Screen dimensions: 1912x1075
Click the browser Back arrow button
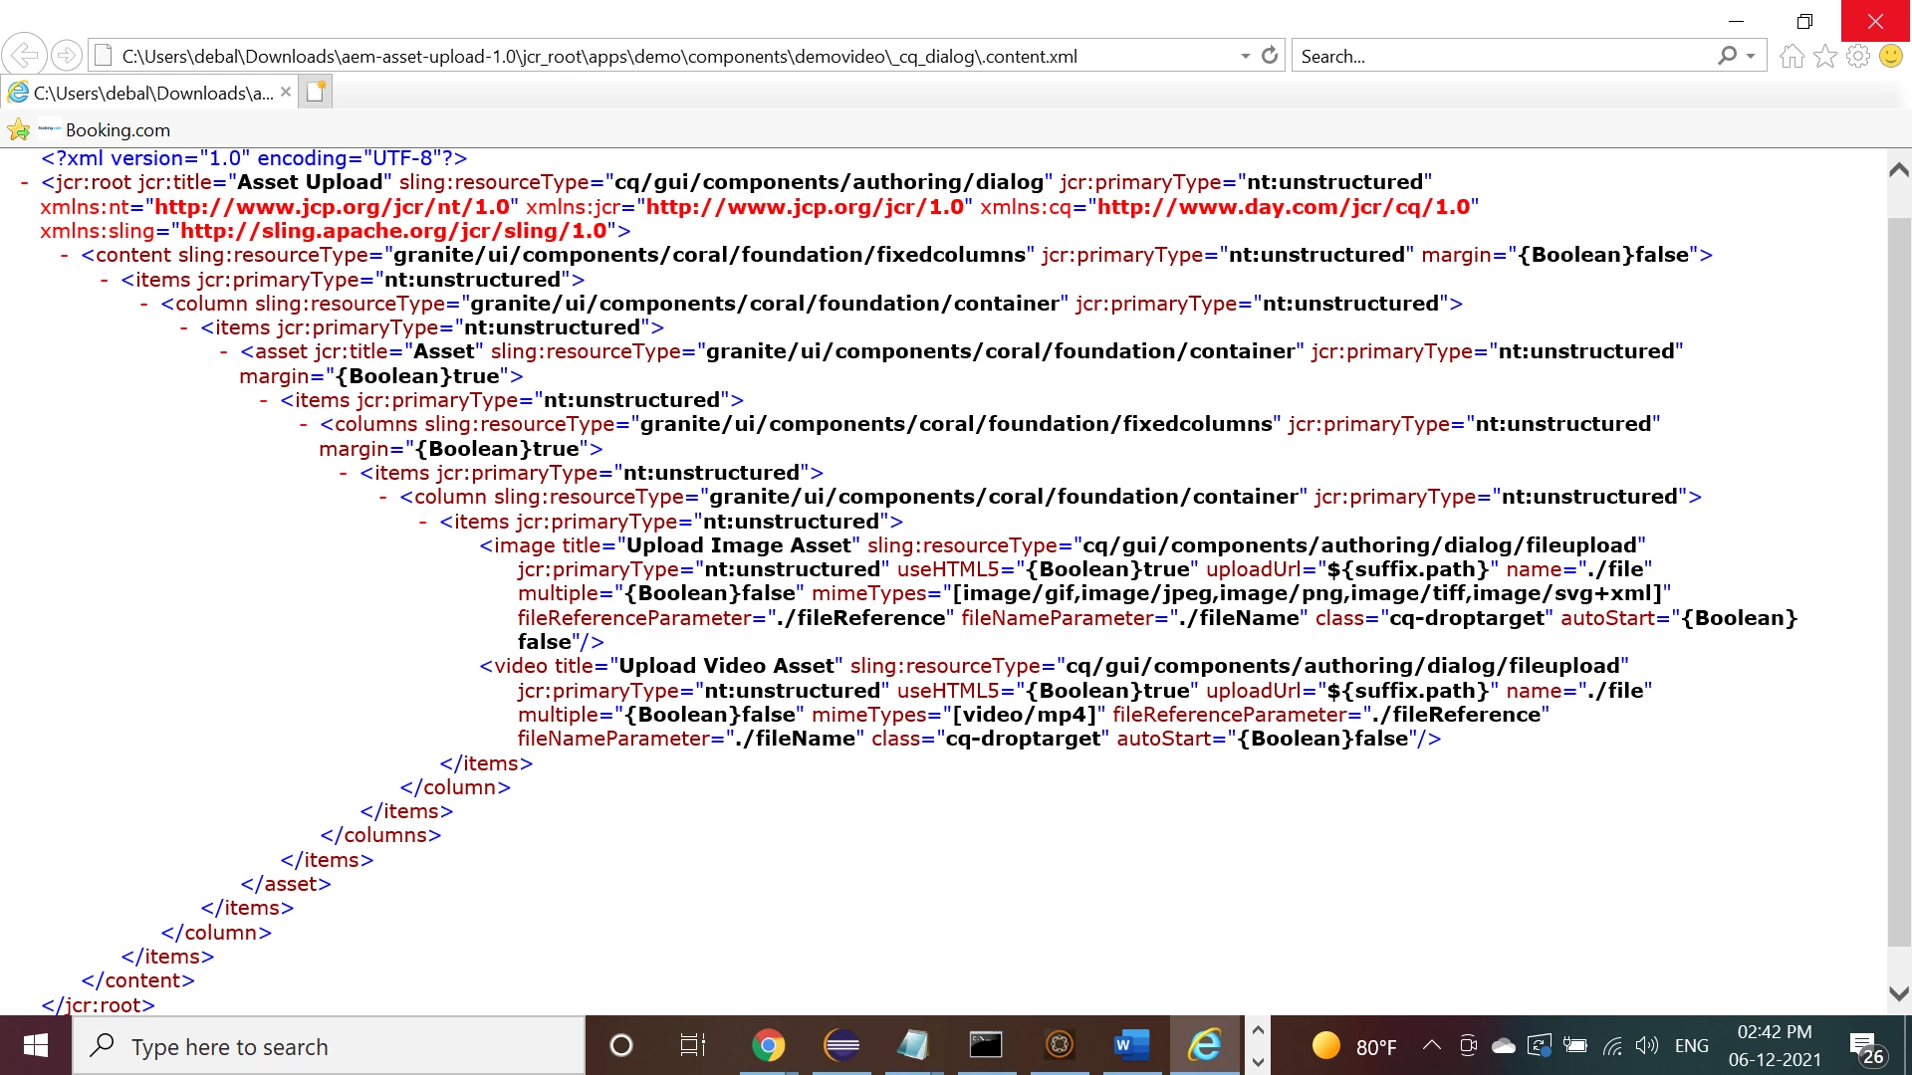pos(25,55)
